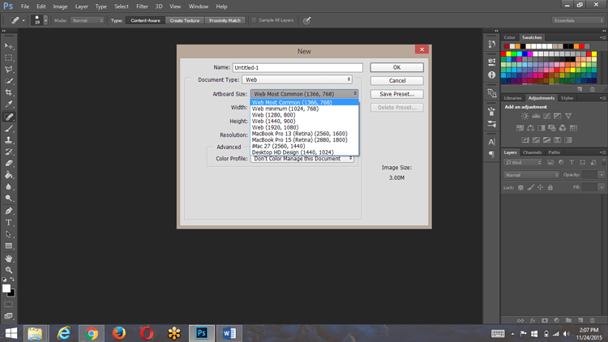
Task: Close the New dialog
Action: coord(422,49)
